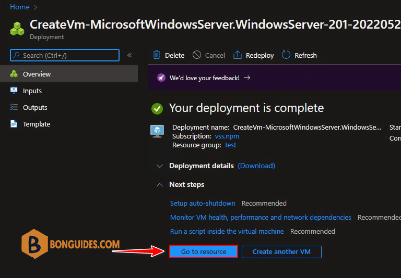Click the Refresh circular arrow icon

286,55
